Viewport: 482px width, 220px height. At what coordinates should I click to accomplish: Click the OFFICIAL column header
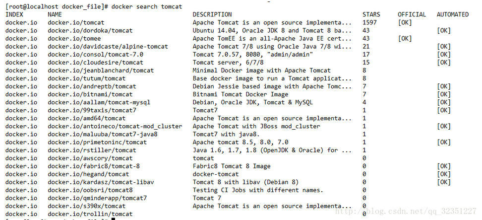pyautogui.click(x=412, y=14)
